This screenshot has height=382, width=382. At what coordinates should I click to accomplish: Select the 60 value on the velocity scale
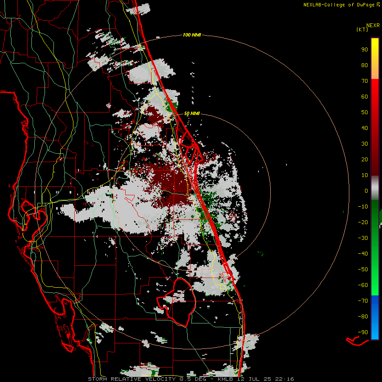[365, 97]
